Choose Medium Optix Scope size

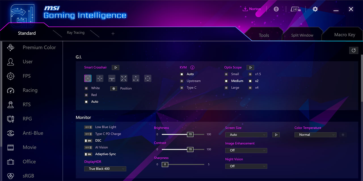[226, 81]
